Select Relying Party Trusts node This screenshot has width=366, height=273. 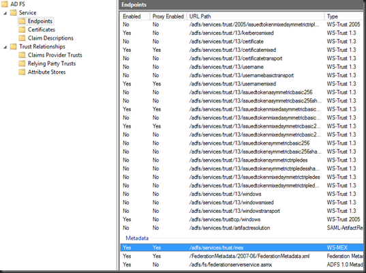[52, 63]
